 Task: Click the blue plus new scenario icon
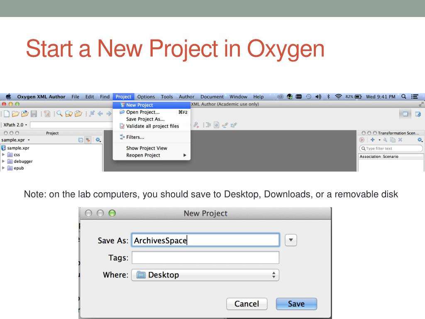(373, 140)
